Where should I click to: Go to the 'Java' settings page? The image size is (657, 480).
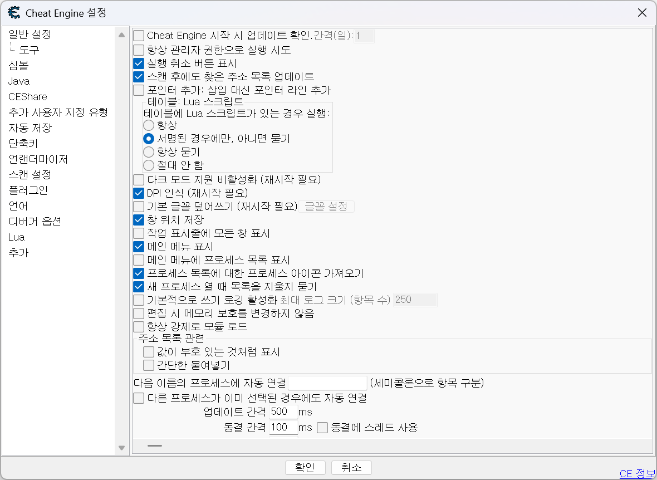pyautogui.click(x=19, y=81)
